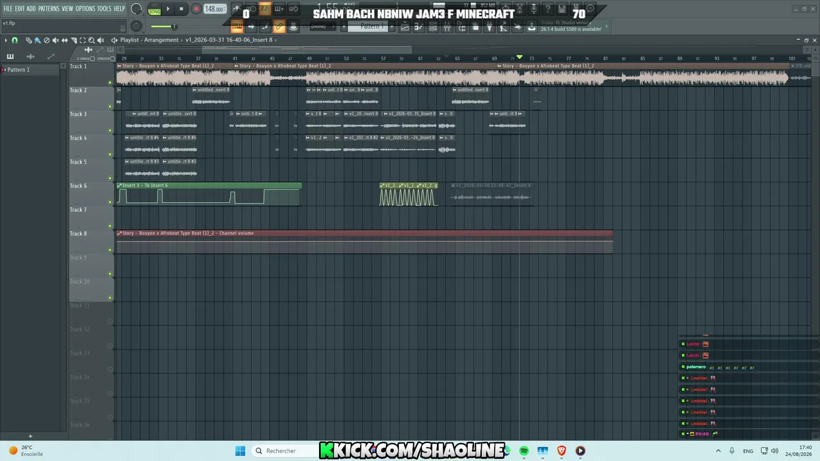Viewport: 820px width, 461px height.
Task: Click the one-click audio recording microphone icon
Action: (533, 9)
